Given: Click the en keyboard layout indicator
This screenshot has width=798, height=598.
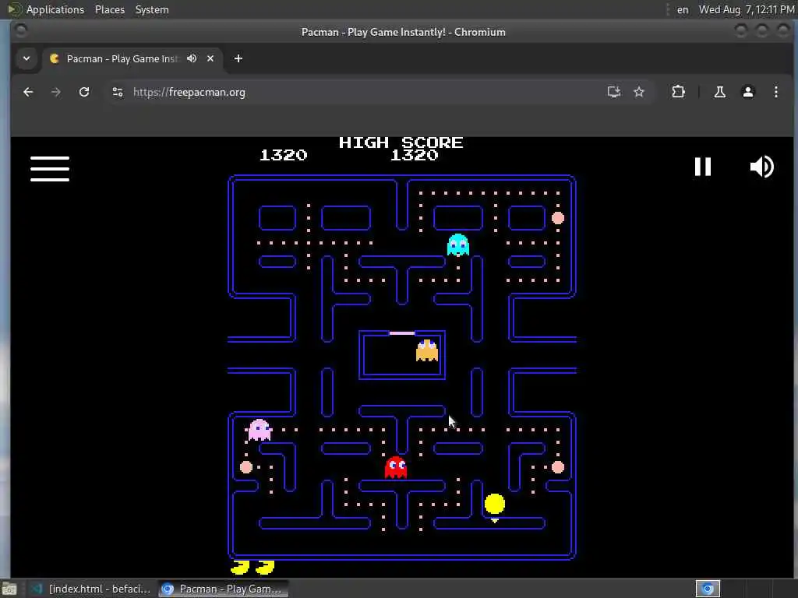Looking at the screenshot, I should (683, 9).
